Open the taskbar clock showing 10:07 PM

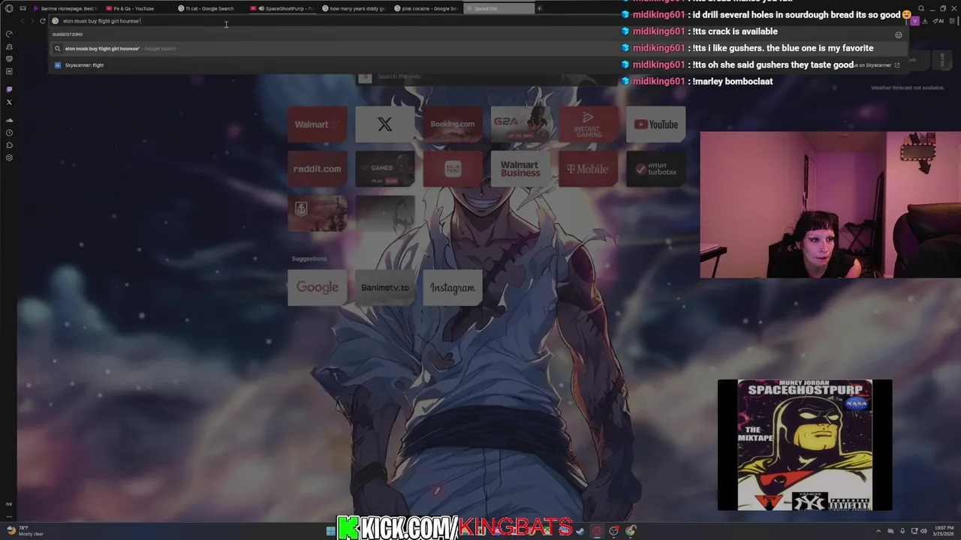click(x=943, y=531)
